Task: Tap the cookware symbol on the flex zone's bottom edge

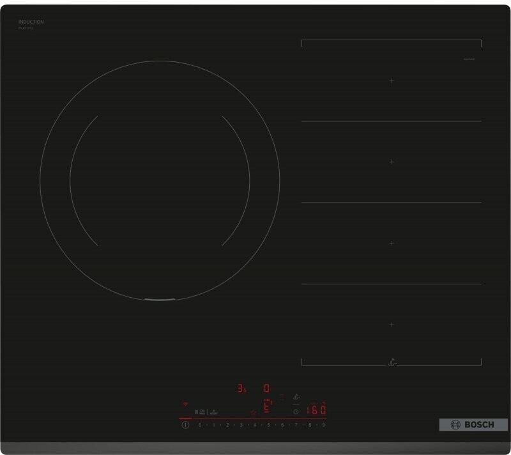Action: [391, 361]
